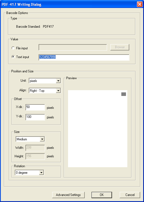The height and width of the screenshot is (202, 144).
Task: Select the Text input radio button
Action: click(13, 57)
